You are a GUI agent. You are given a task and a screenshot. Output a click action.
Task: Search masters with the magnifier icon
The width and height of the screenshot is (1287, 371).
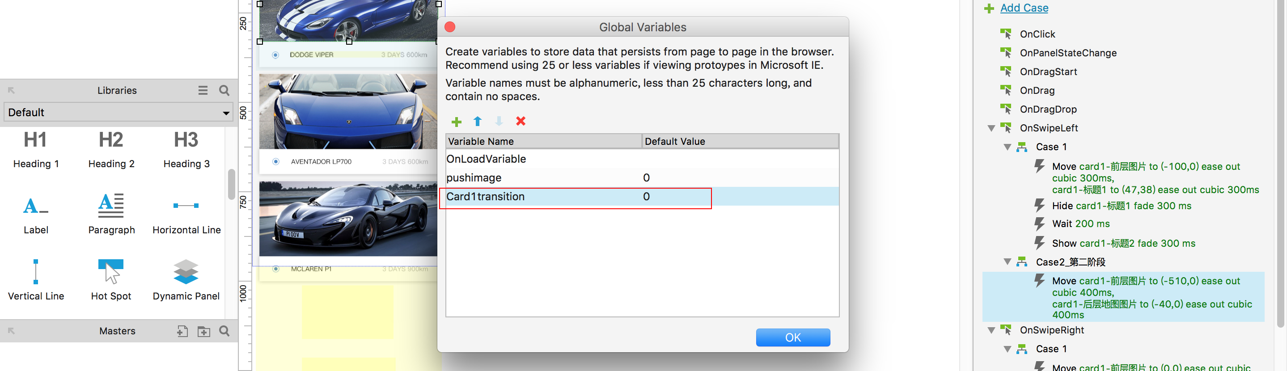click(x=224, y=331)
